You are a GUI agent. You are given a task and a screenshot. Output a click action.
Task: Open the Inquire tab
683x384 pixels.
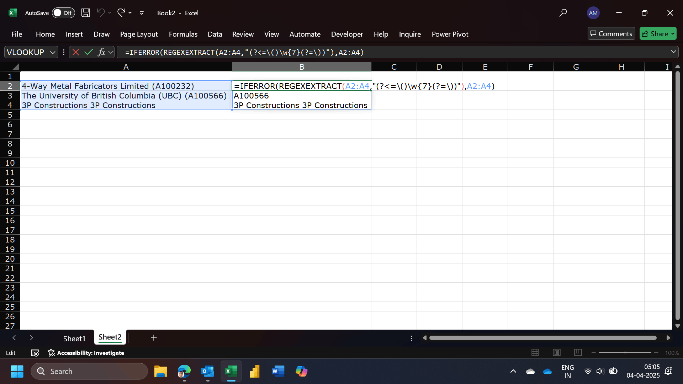410,34
